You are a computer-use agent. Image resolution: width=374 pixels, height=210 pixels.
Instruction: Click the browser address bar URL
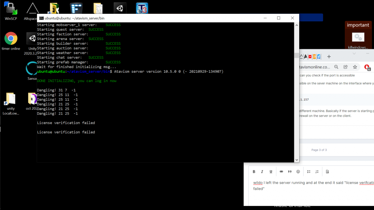315,67
